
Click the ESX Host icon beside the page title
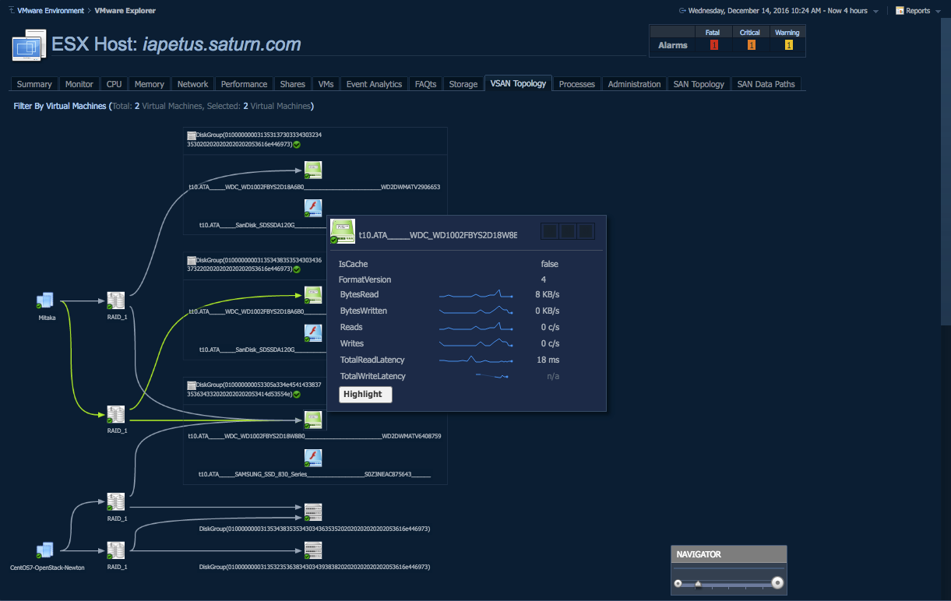pyautogui.click(x=30, y=46)
